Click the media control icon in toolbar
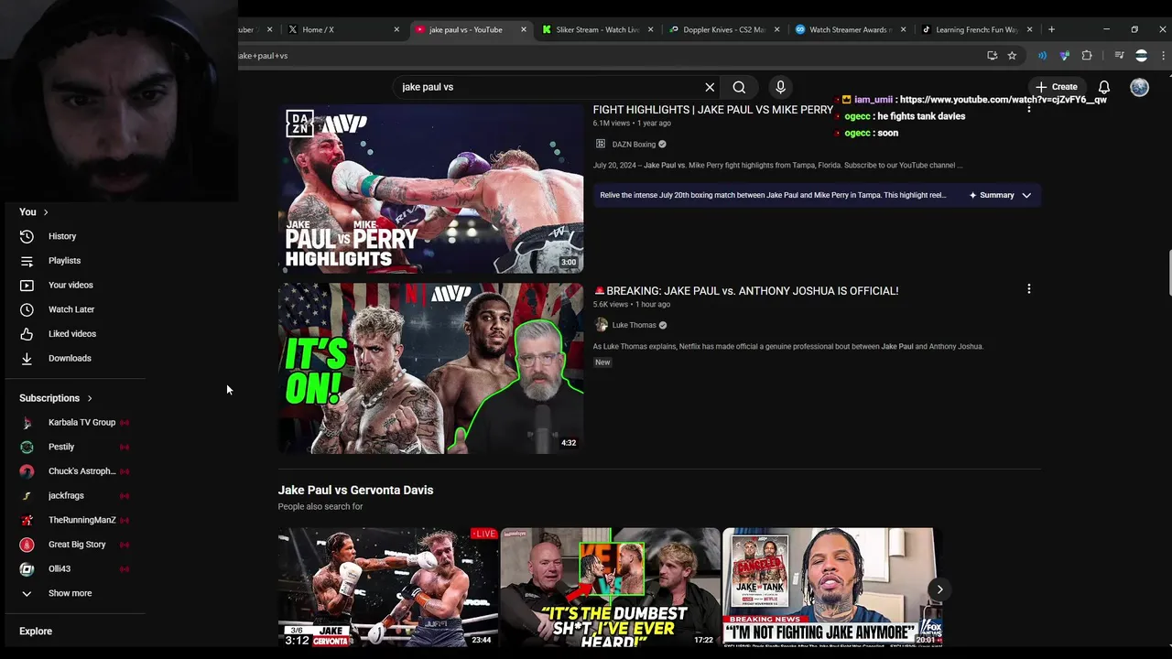Image resolution: width=1172 pixels, height=659 pixels. tap(1119, 56)
